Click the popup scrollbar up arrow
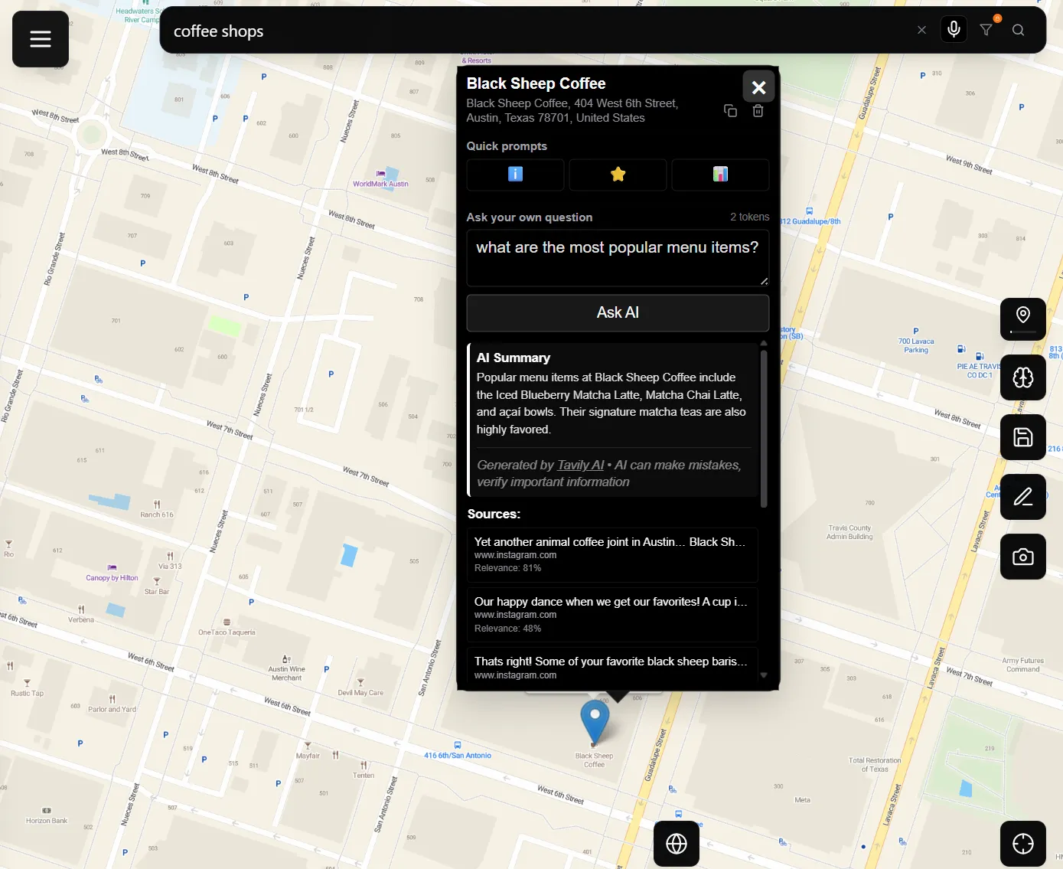This screenshot has height=869, width=1063. click(764, 343)
